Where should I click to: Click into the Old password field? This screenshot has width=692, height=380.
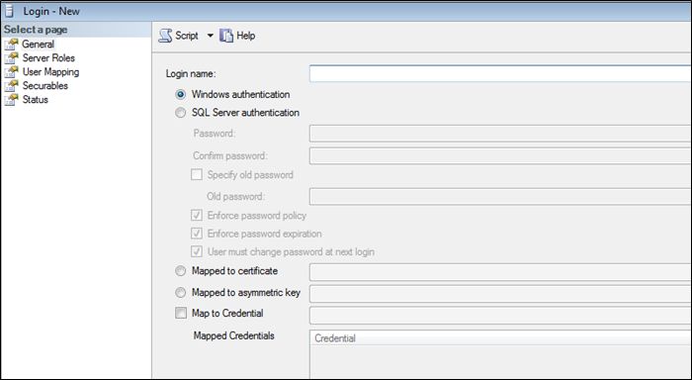(x=500, y=197)
